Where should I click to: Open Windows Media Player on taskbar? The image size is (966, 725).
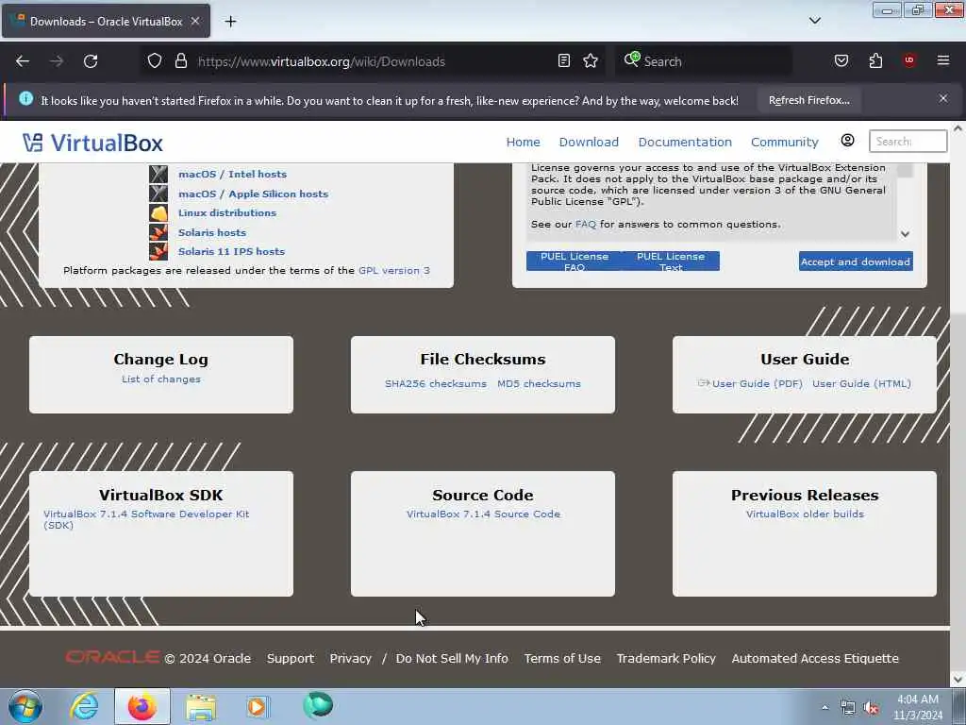tap(258, 706)
